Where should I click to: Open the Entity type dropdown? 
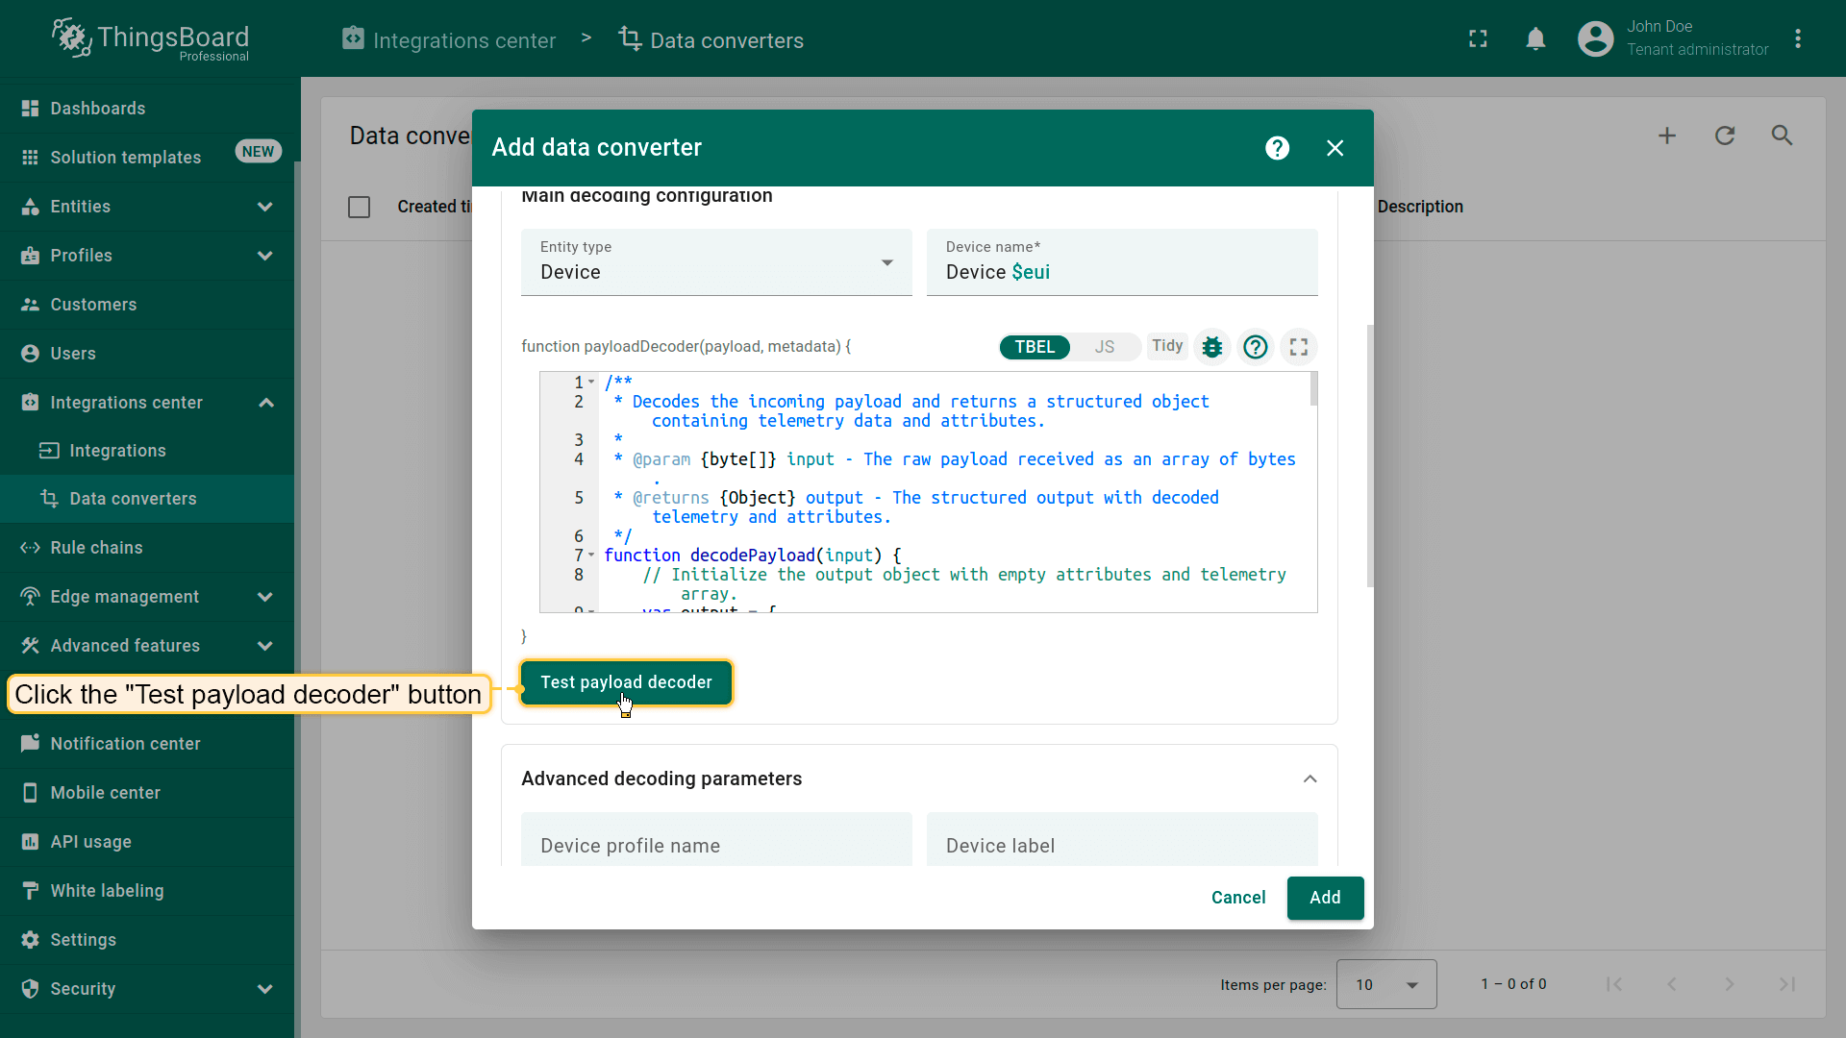715,262
